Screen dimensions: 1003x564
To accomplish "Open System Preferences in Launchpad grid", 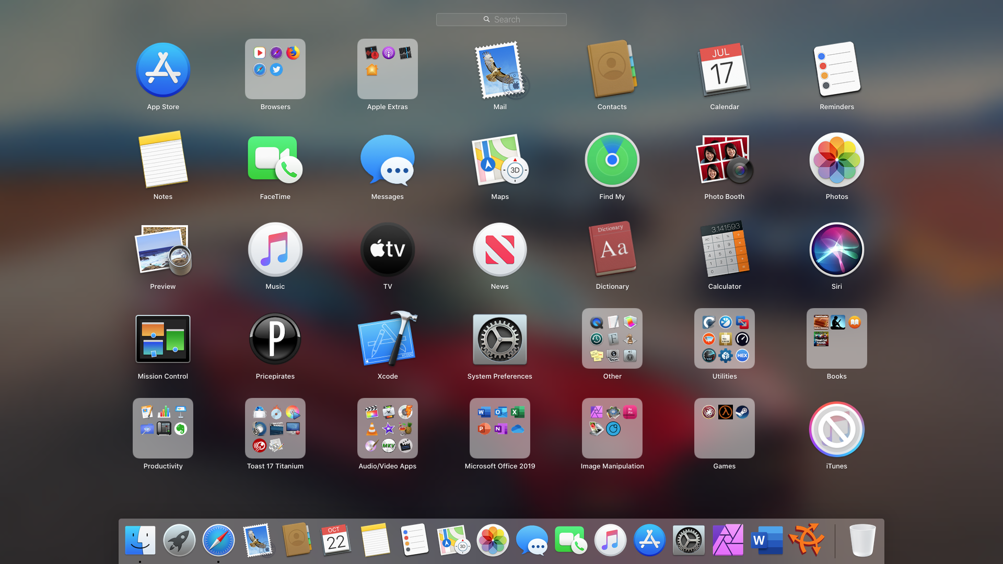I will click(x=499, y=339).
